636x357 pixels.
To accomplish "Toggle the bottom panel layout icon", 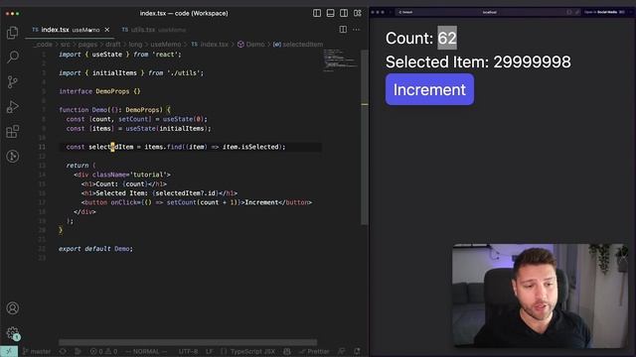I will (330, 13).
